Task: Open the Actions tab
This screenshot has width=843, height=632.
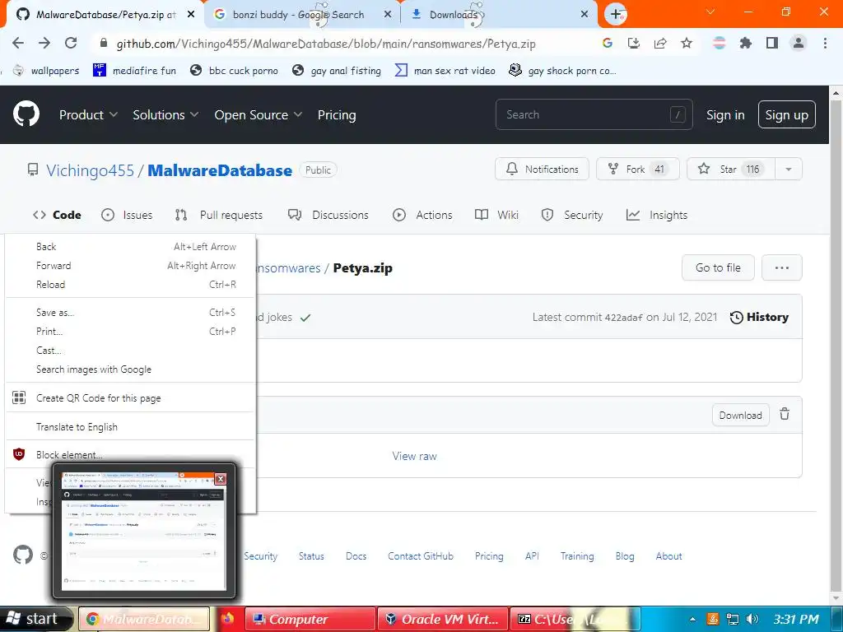Action: (x=422, y=215)
